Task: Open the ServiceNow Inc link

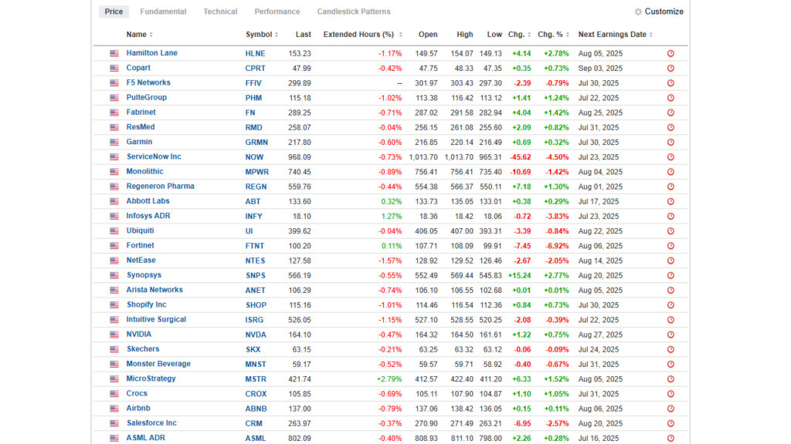Action: click(154, 156)
